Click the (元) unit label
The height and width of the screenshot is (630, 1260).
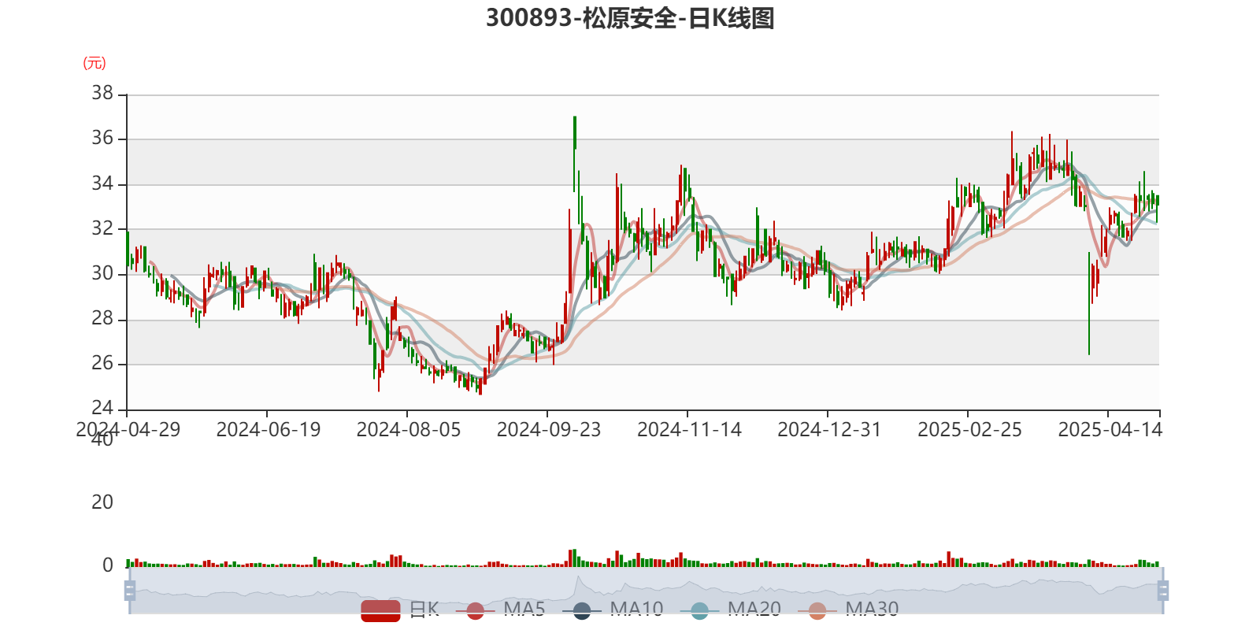tap(94, 63)
